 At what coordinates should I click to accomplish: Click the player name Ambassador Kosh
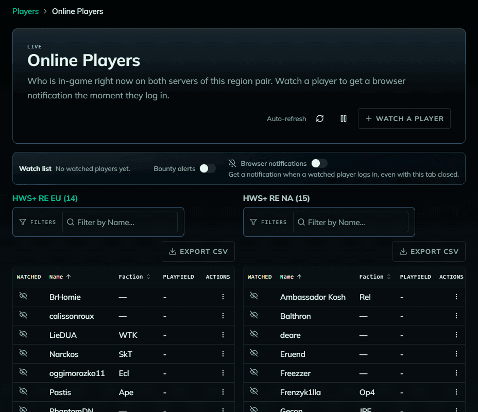[313, 297]
